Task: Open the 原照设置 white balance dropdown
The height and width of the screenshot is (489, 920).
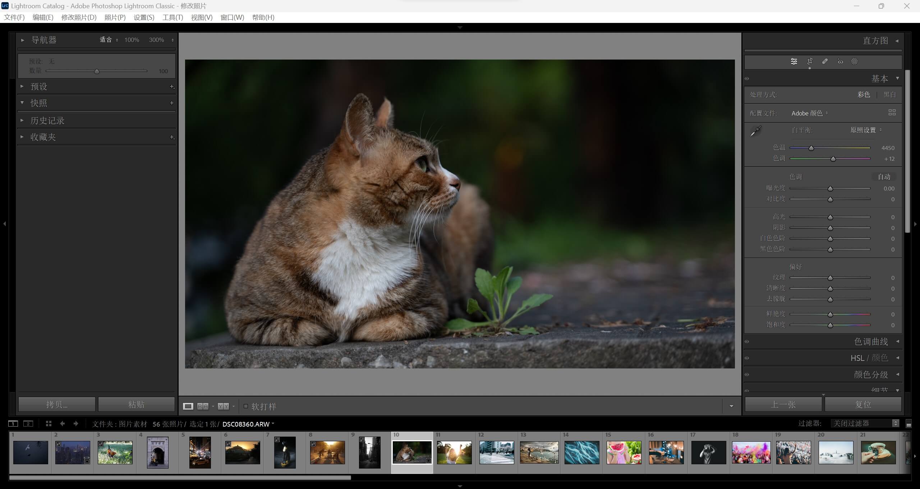Action: pyautogui.click(x=866, y=130)
